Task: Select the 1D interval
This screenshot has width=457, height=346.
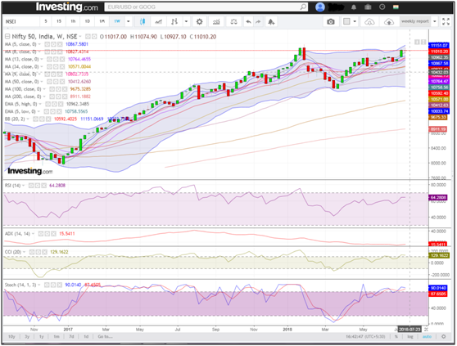Action: (x=87, y=21)
